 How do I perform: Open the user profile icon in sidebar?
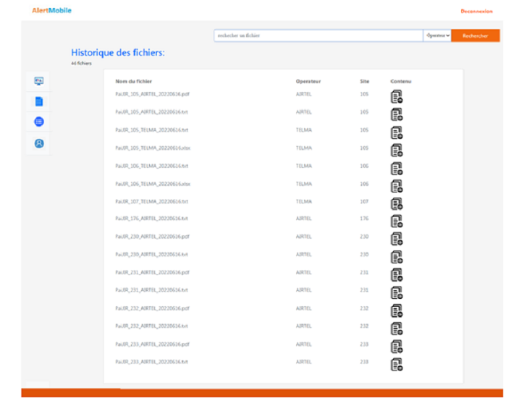pyautogui.click(x=39, y=143)
